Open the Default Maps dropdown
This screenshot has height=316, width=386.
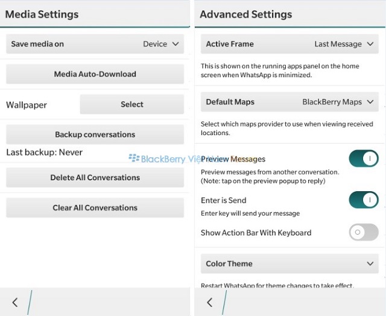pyautogui.click(x=289, y=102)
